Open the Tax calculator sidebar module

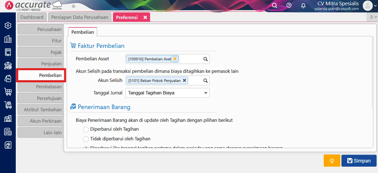tap(8, 132)
